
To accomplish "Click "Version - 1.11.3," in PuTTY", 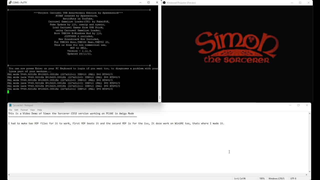I will [80, 51].
